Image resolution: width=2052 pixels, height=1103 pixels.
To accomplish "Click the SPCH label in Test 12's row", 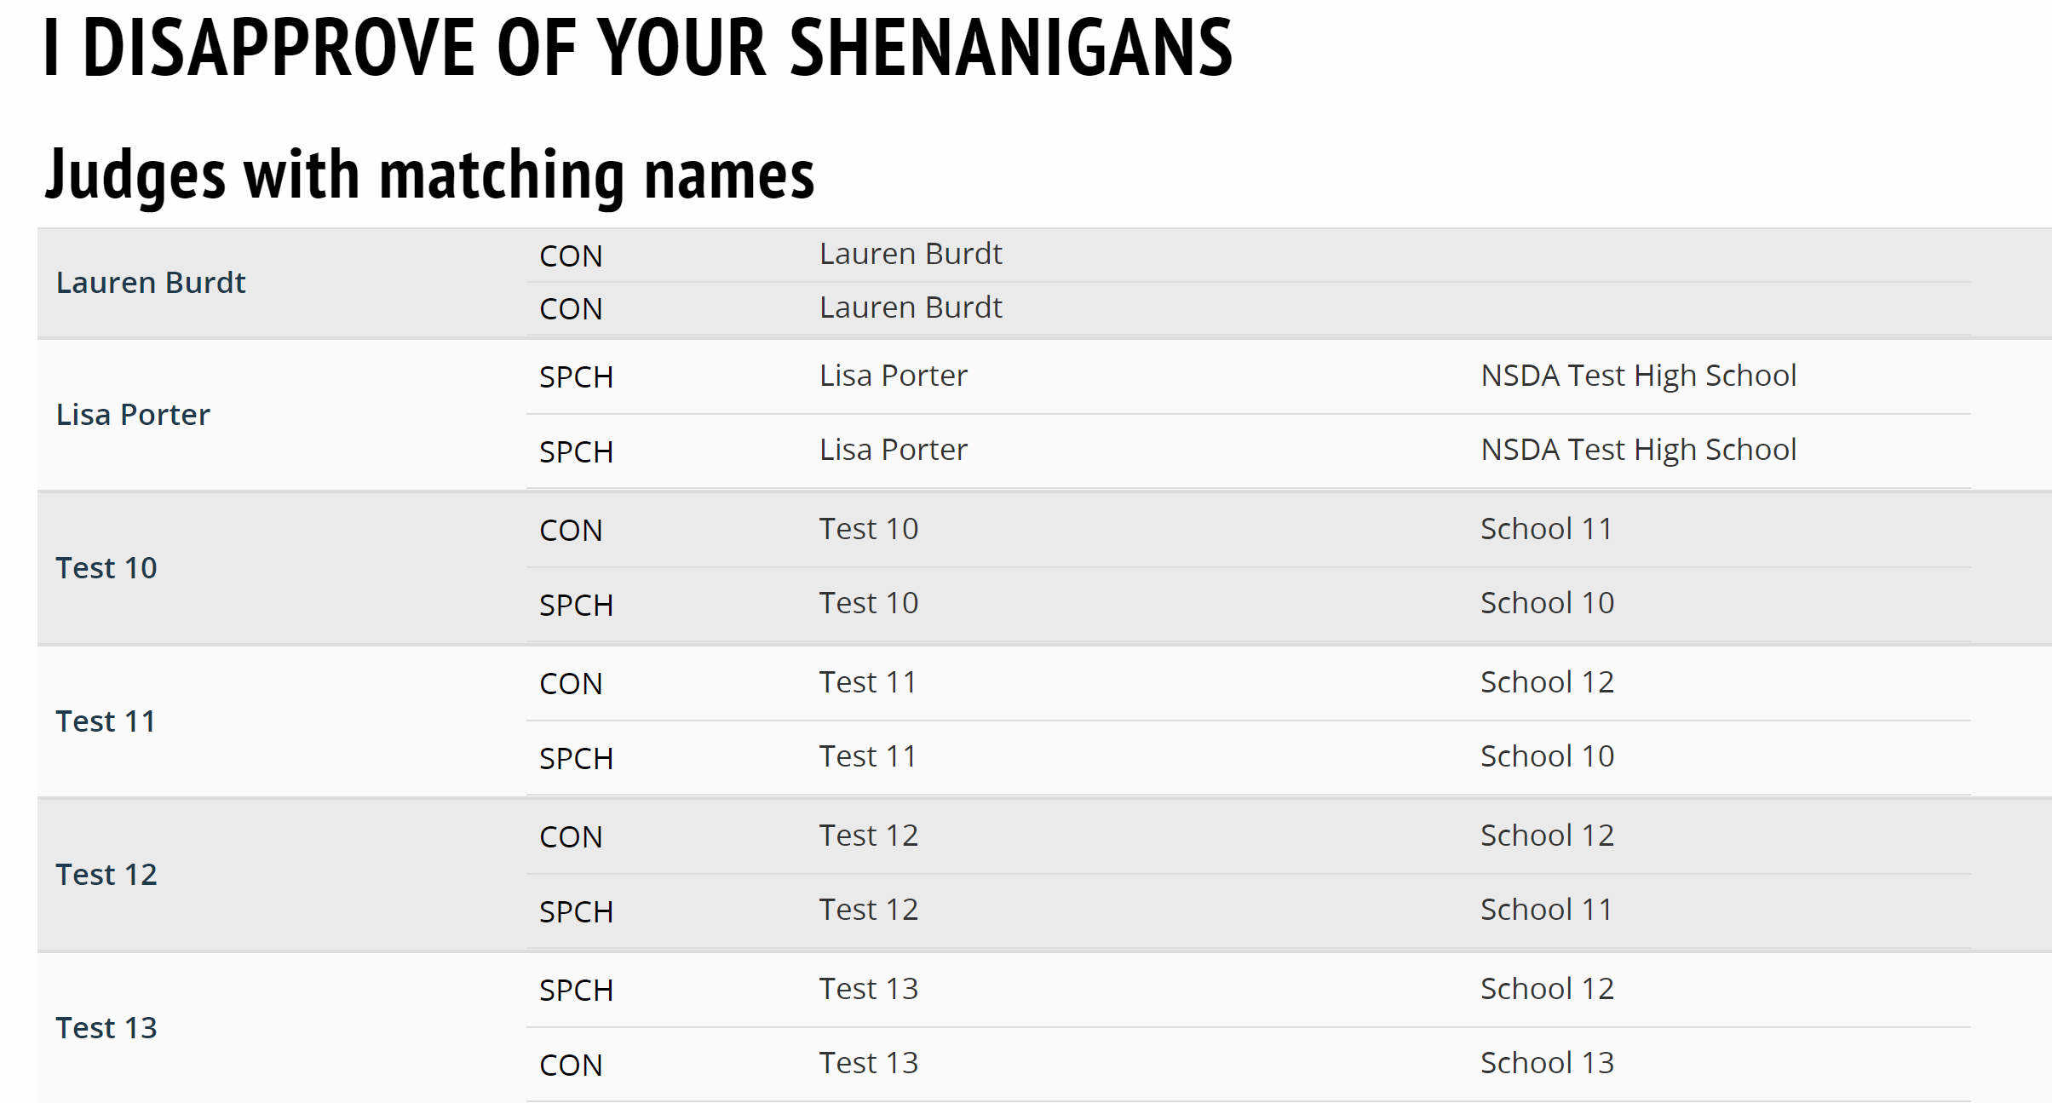I will (576, 912).
